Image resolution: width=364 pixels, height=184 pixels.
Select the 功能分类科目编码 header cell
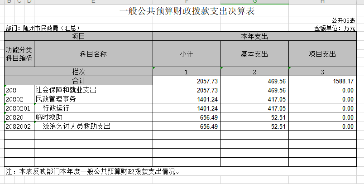click(19, 54)
